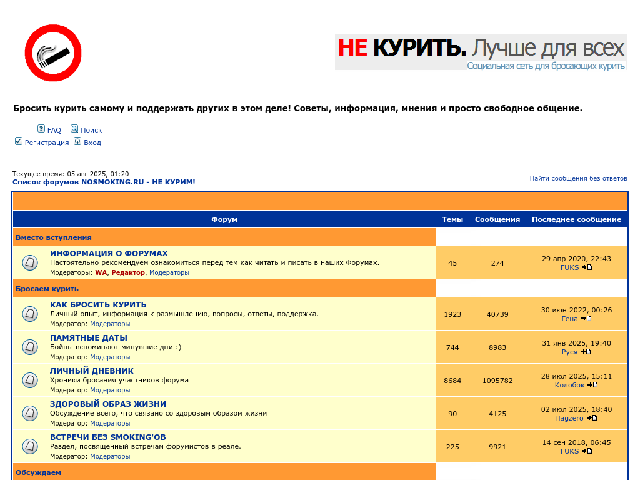The image size is (640, 480).
Task: Click folder icon of КАК БРОСИТЬ КУРИТЬ
Action: coord(30,314)
